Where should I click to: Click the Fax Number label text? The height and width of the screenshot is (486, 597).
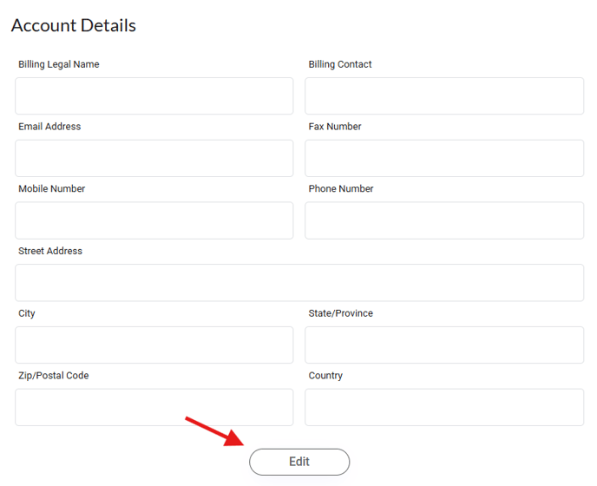(335, 127)
